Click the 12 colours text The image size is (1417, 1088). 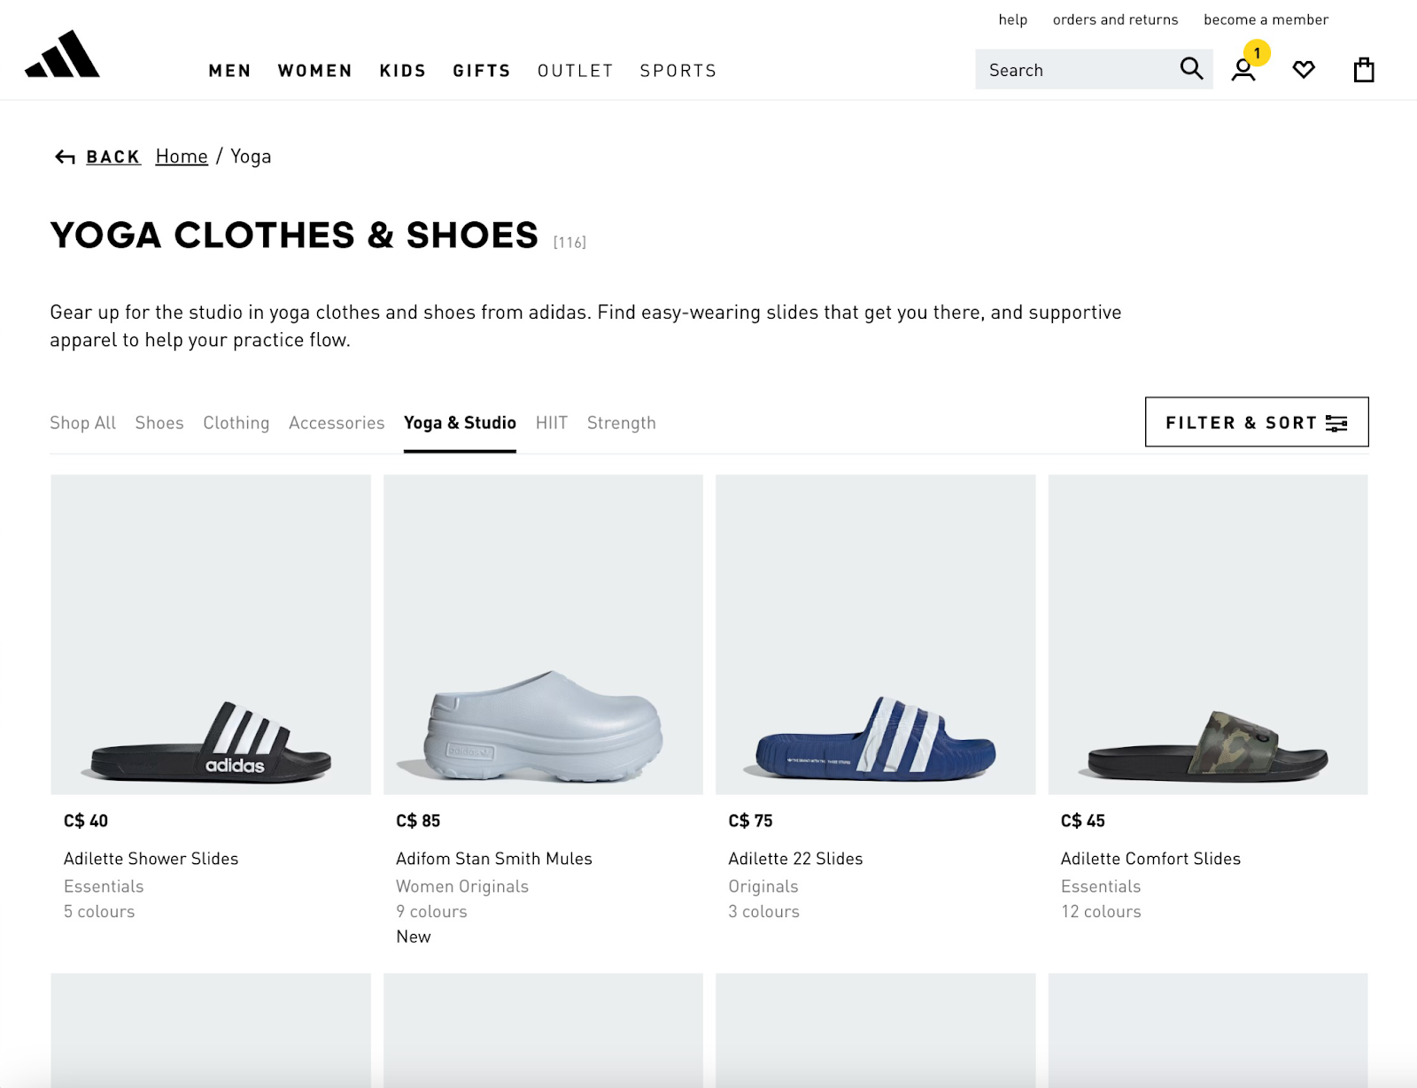coord(1101,912)
